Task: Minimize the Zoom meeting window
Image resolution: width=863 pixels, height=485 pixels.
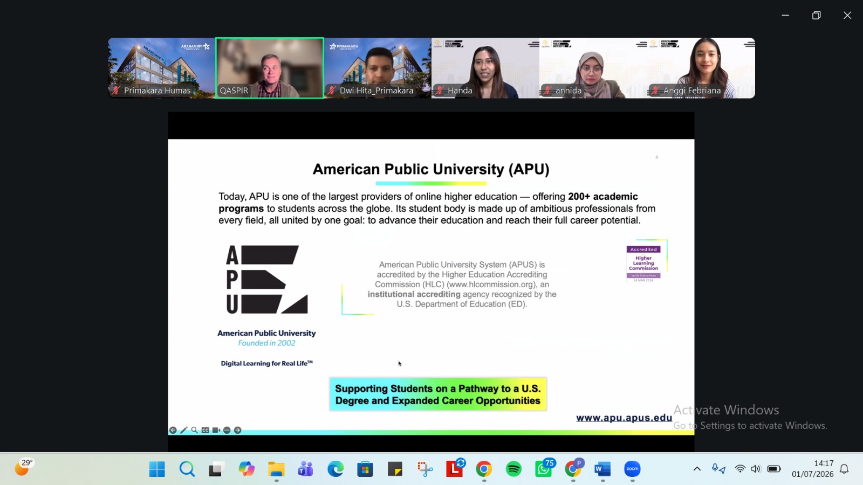Action: click(x=785, y=15)
